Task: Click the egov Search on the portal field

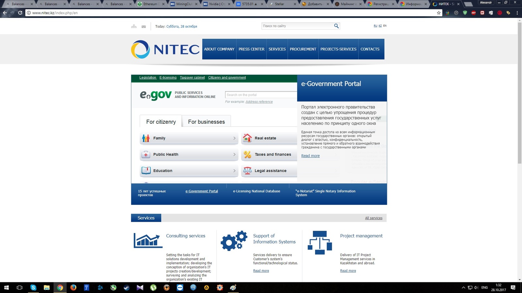Action: pyautogui.click(x=261, y=95)
